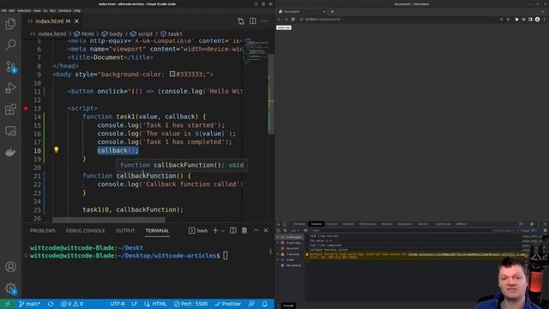The height and width of the screenshot is (309, 549).
Task: Open the Accounts menu in the activity bar
Action: (x=10, y=267)
